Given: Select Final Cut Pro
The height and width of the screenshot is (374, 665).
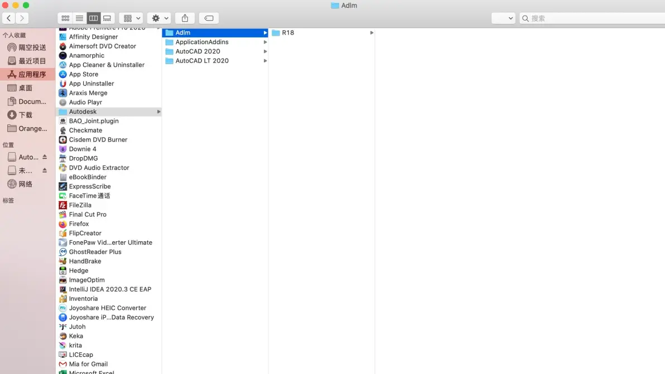Looking at the screenshot, I should click(109, 215).
